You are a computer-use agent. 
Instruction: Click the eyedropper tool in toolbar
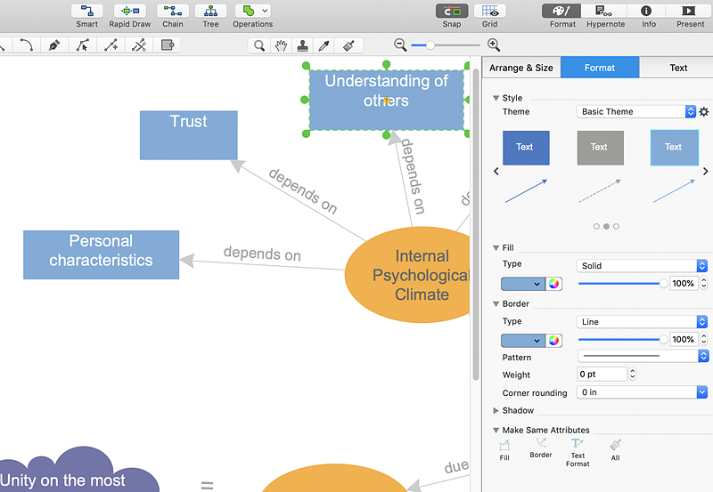pos(325,44)
